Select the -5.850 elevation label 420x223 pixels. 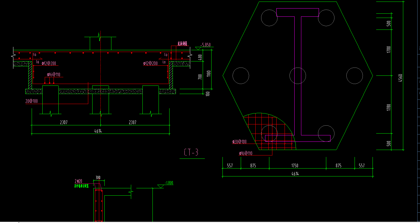205,45
